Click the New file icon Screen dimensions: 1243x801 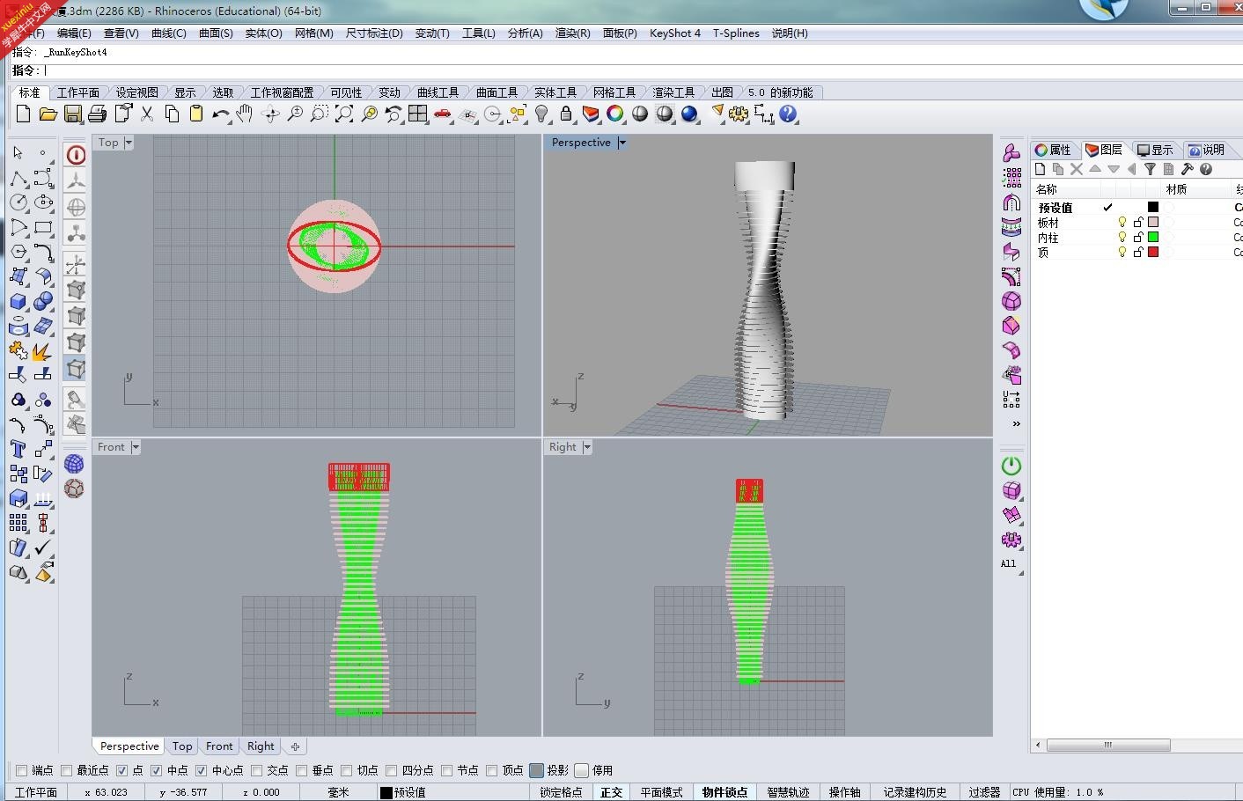(x=24, y=114)
